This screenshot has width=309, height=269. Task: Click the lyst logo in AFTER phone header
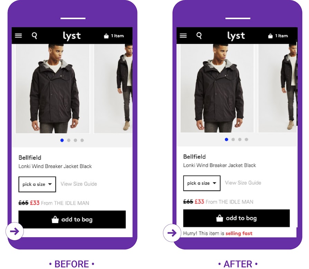tap(236, 36)
